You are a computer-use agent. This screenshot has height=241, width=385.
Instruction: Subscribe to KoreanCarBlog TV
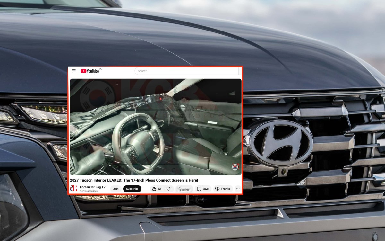132,189
